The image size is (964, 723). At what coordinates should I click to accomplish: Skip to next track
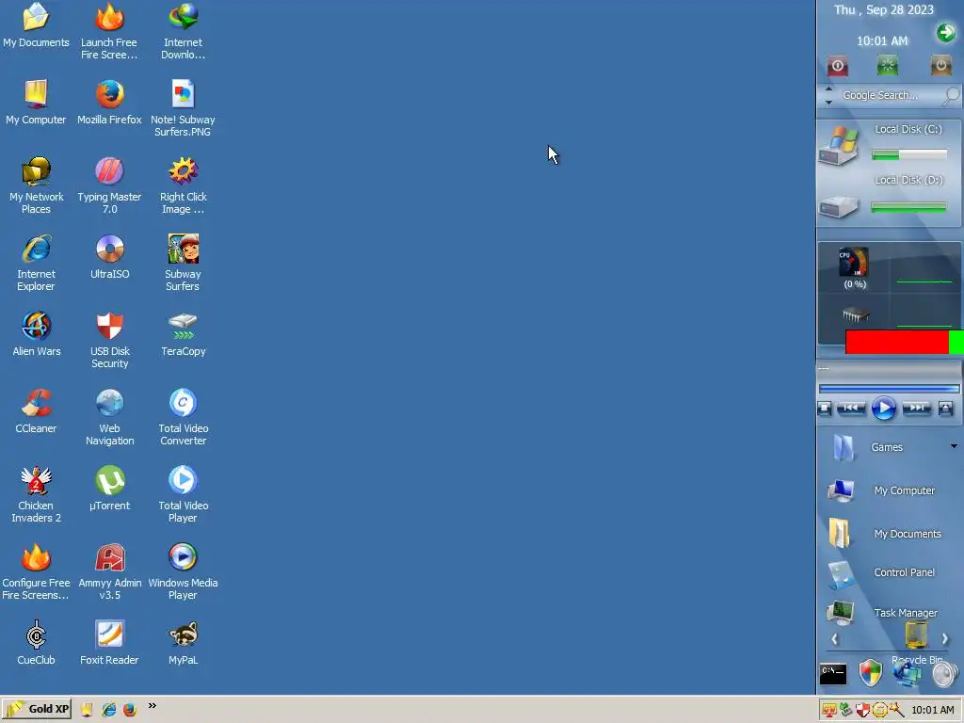[916, 408]
